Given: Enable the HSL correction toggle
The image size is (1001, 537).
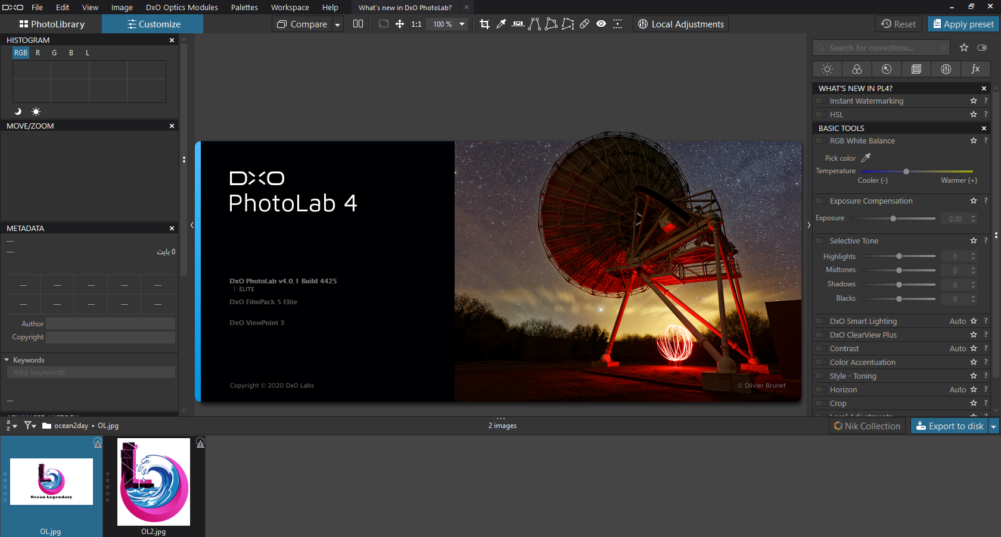Looking at the screenshot, I should tap(821, 114).
